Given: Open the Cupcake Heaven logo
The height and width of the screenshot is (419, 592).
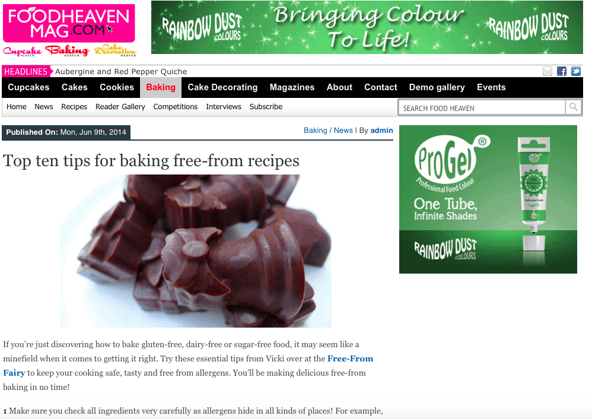Looking at the screenshot, I should (x=23, y=52).
